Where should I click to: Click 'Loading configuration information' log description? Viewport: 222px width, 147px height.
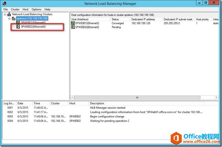(x=146, y=112)
